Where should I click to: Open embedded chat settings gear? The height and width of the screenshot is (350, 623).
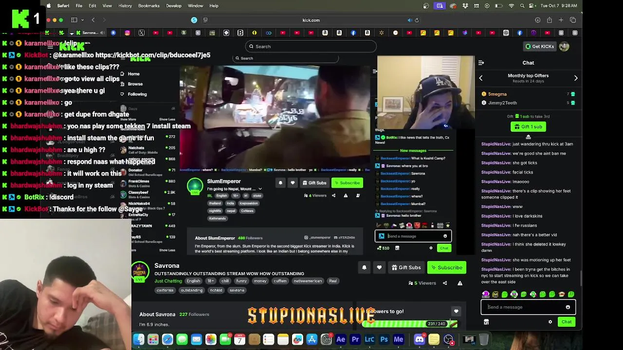[431, 248]
